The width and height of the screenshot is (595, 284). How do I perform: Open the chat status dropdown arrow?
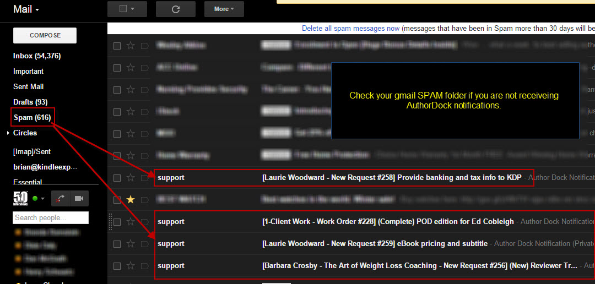point(43,199)
